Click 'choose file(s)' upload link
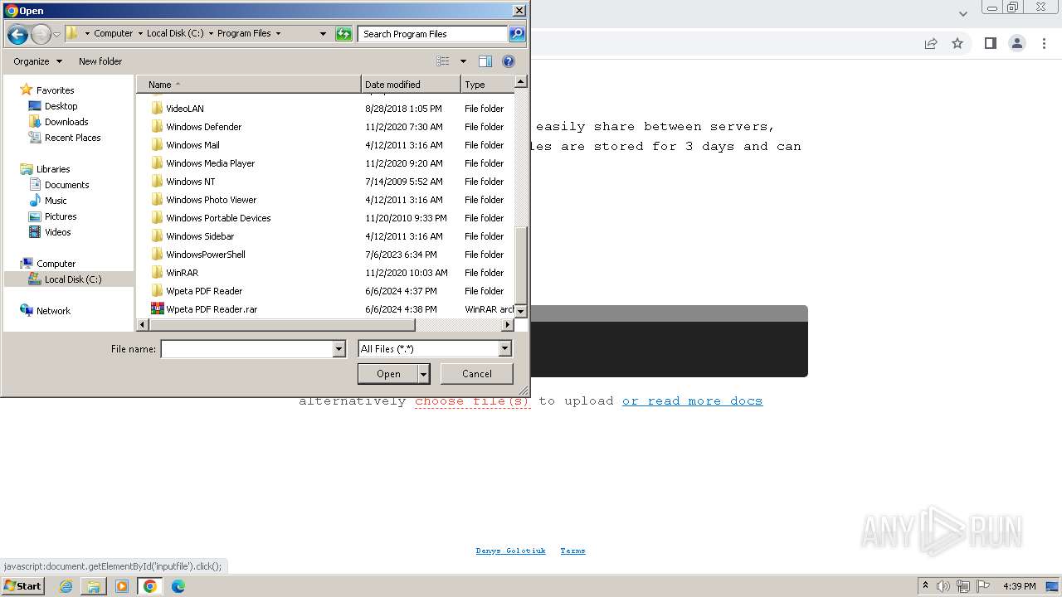Screen dimensions: 1062x597 pyautogui.click(x=472, y=401)
